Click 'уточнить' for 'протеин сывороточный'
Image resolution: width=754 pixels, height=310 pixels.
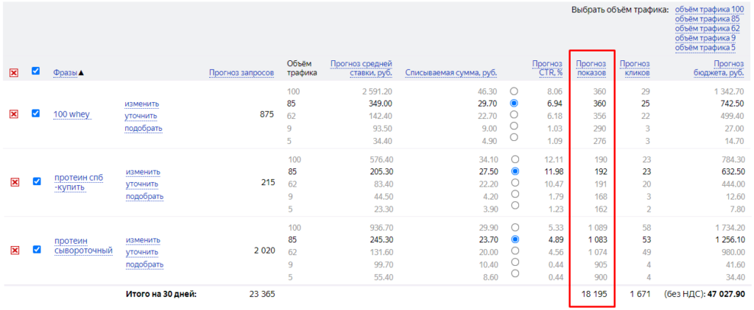[142, 252]
